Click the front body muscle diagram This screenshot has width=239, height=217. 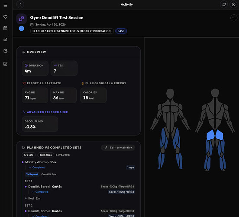point(170,128)
